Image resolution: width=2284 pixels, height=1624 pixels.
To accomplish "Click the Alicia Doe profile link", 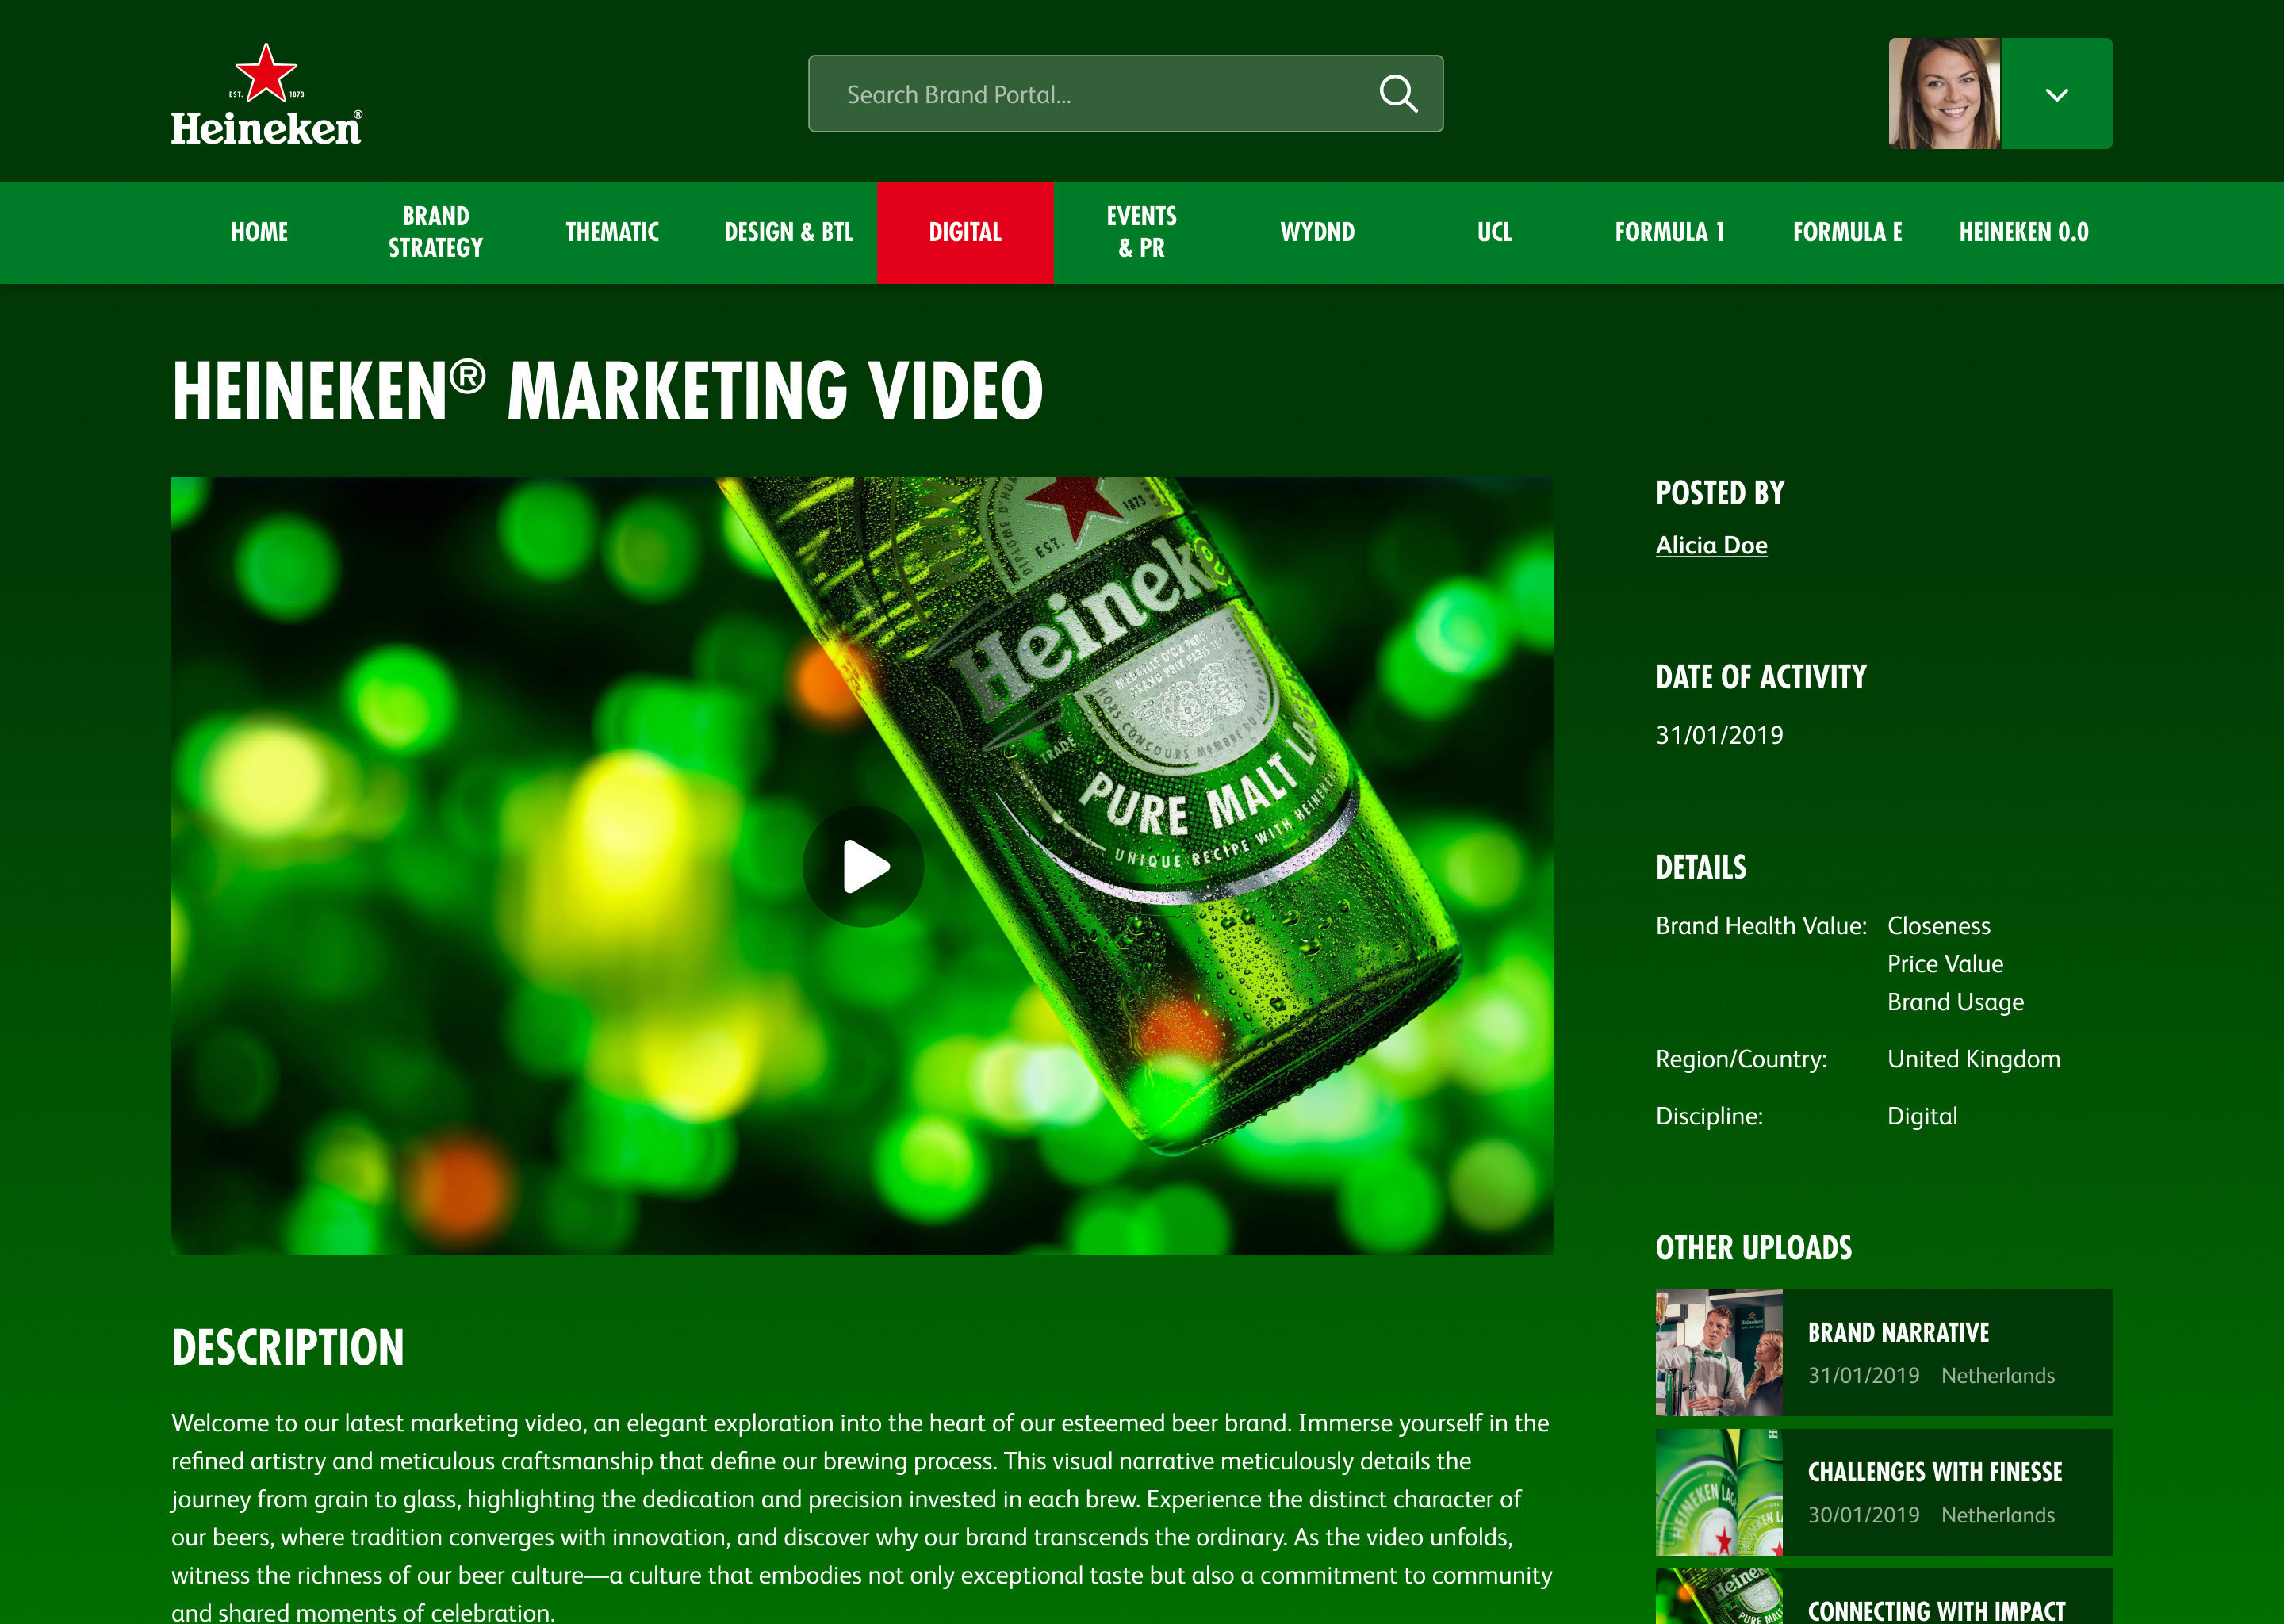I will tap(1711, 544).
